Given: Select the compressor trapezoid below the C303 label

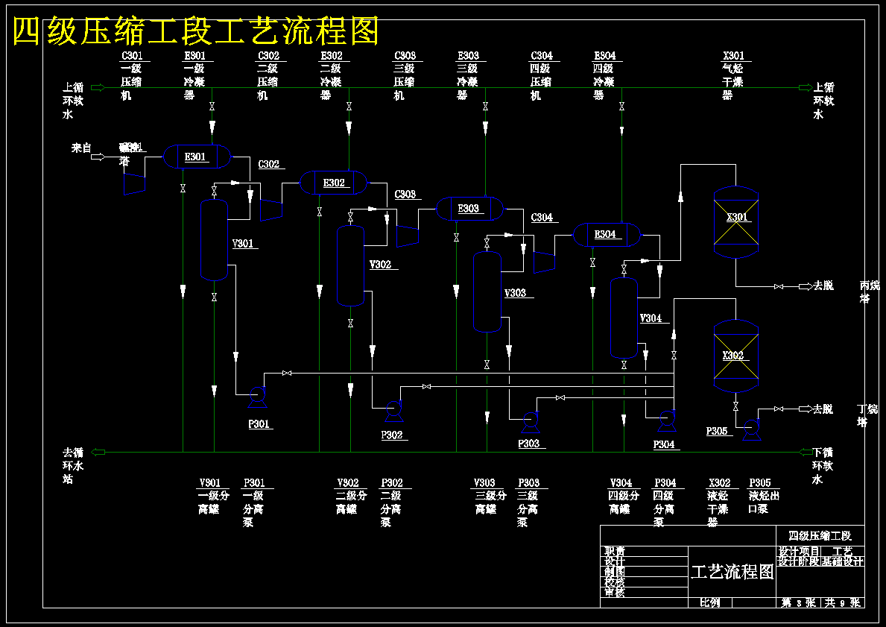Looking at the screenshot, I should click(x=408, y=236).
